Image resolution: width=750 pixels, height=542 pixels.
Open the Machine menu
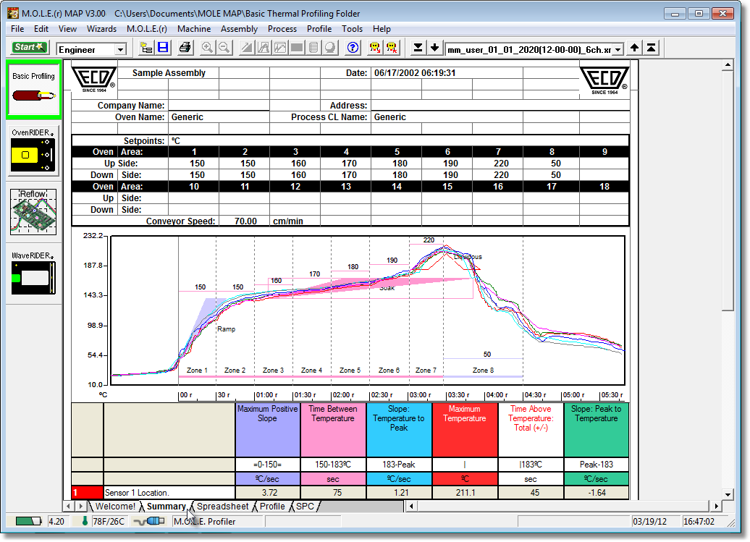click(194, 29)
